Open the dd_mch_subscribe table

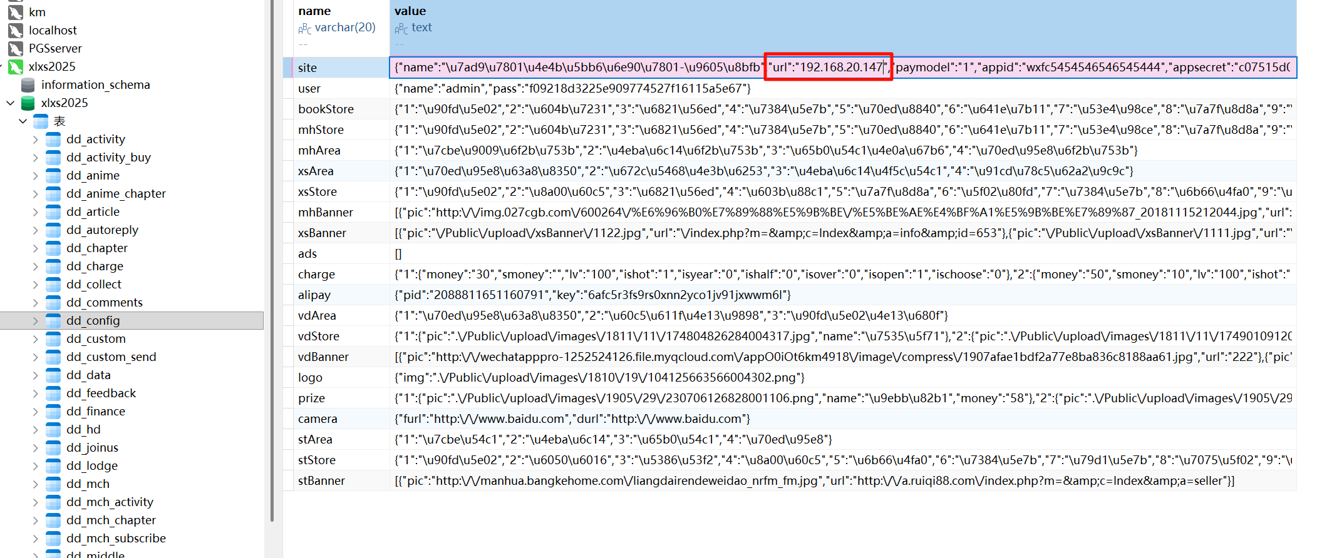click(x=116, y=538)
